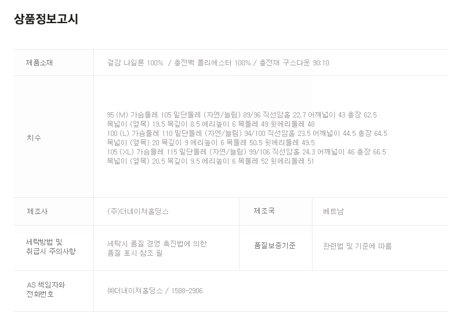Click the 제품소재 row label
This screenshot has height=317, width=464.
pyautogui.click(x=39, y=62)
